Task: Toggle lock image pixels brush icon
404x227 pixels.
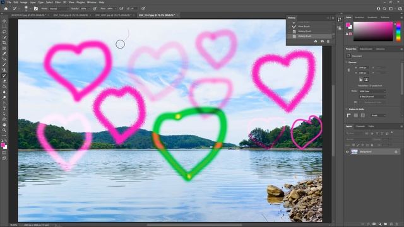Action: [358, 145]
